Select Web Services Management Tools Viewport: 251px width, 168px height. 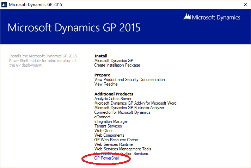pos(123,149)
